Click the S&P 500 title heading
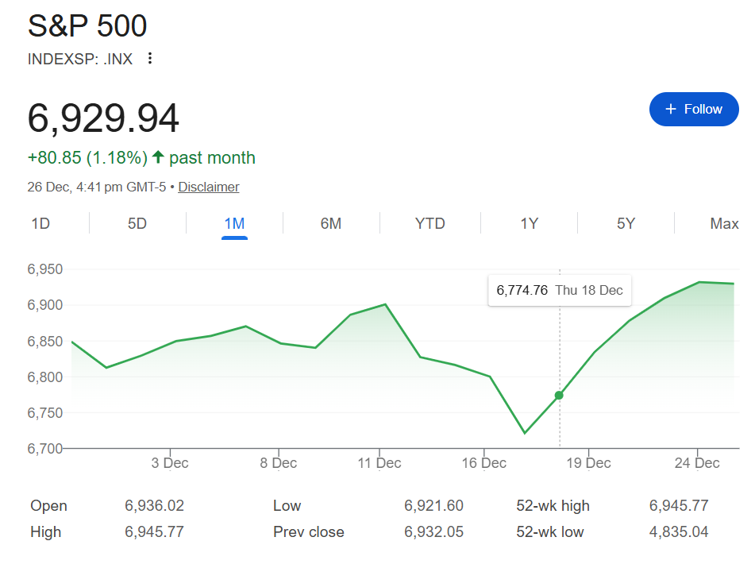Screen dimensions: 755x568 (x=87, y=26)
